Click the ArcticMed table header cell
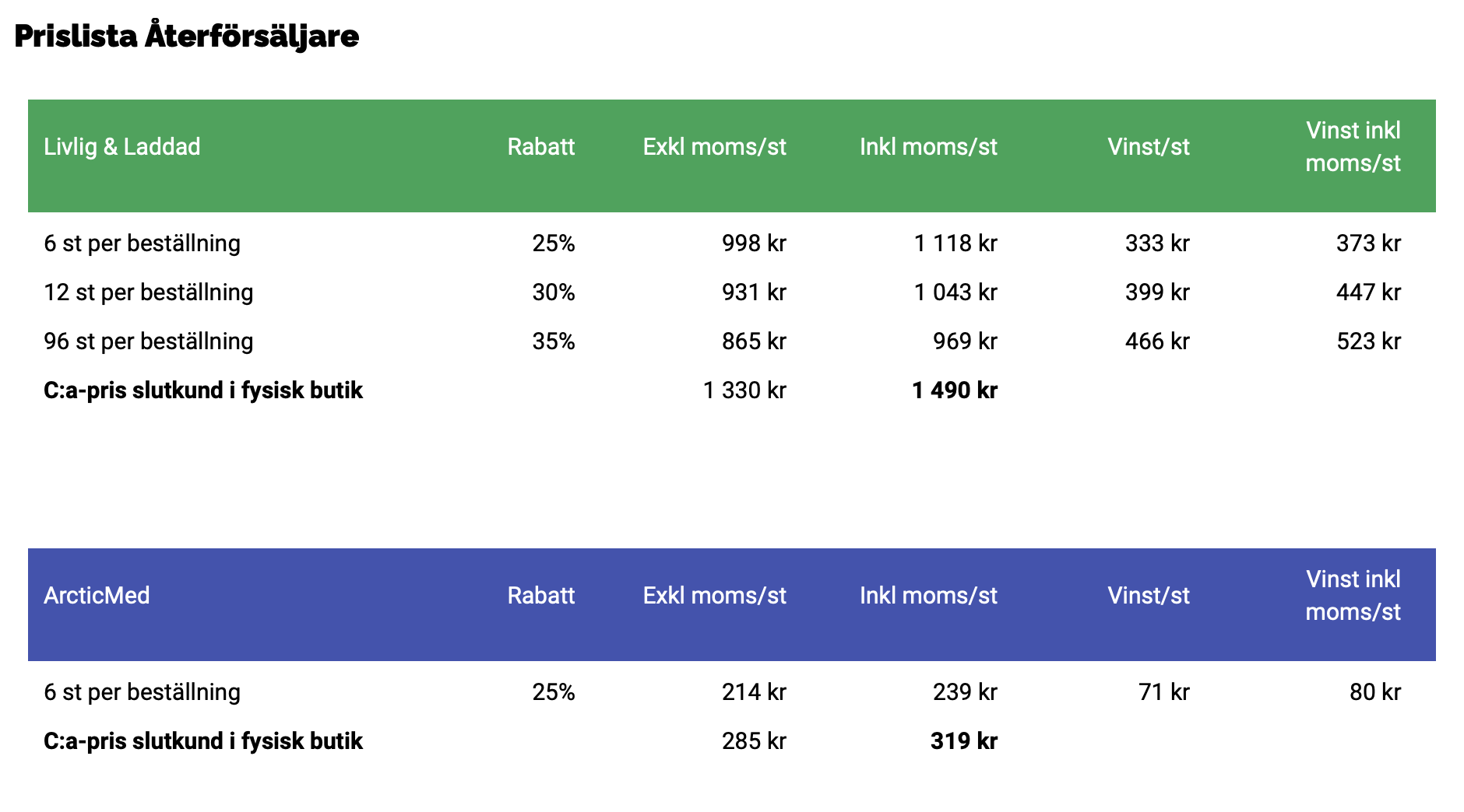 click(x=97, y=595)
